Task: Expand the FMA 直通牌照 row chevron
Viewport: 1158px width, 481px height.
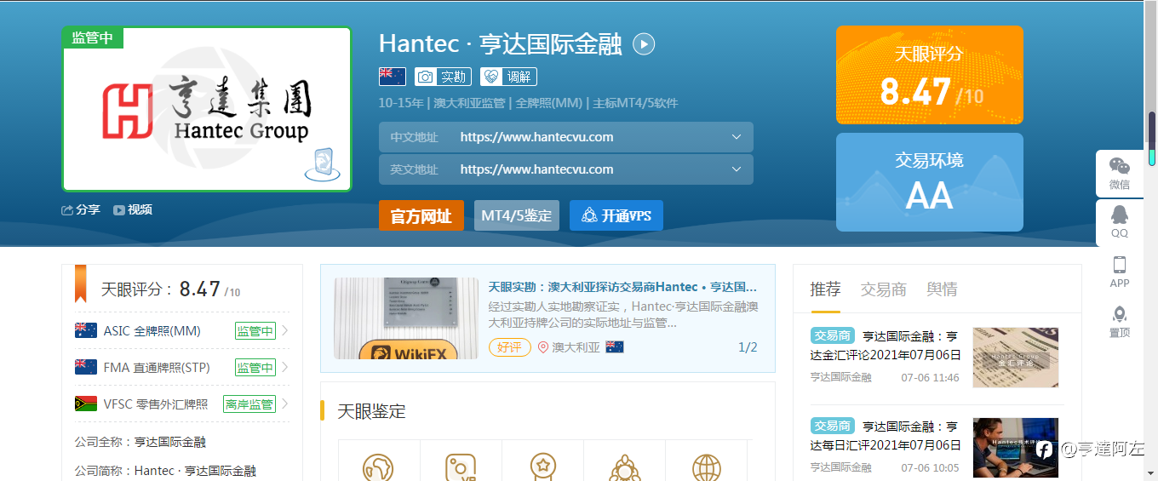Action: pyautogui.click(x=284, y=367)
